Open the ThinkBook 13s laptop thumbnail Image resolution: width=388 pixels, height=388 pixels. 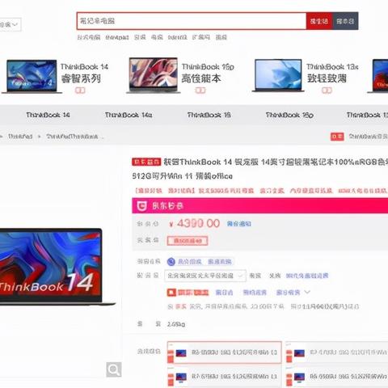tap(278, 75)
